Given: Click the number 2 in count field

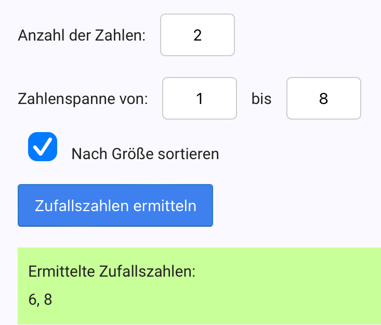Looking at the screenshot, I should [198, 35].
